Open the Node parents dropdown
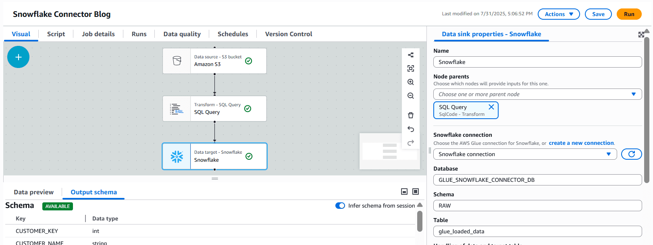Image resolution: width=653 pixels, height=245 pixels. point(537,94)
